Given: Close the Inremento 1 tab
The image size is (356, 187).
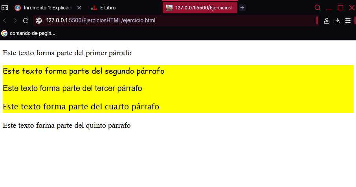Looking at the screenshot, I should pyautogui.click(x=79, y=8).
